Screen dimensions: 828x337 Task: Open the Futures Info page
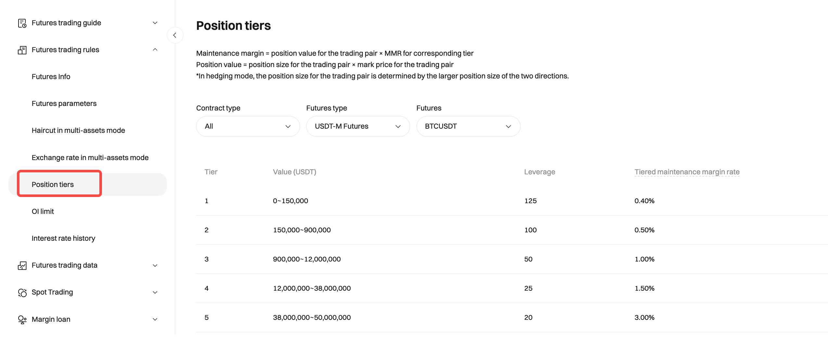click(x=51, y=77)
